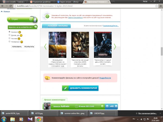Select the 'Не вернусь!' poll option
The image size is (163, 122).
click(x=10, y=41)
